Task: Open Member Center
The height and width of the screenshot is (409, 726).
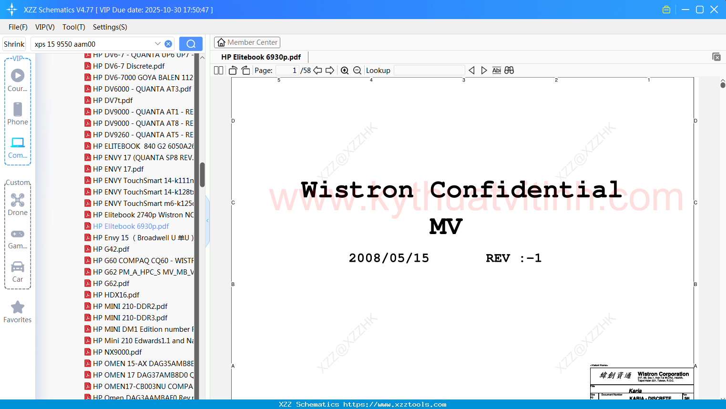Action: [x=247, y=42]
